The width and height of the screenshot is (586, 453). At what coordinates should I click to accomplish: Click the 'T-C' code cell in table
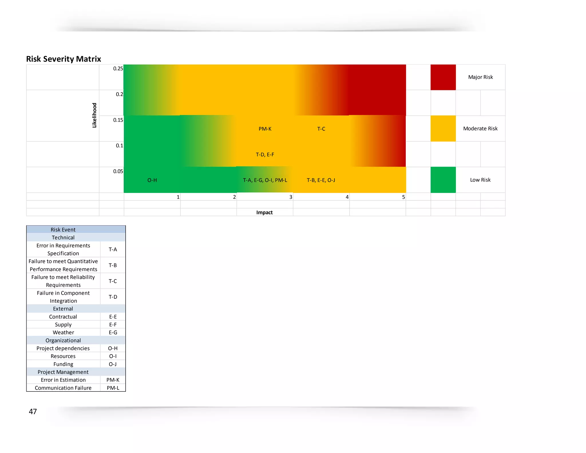[x=113, y=281]
